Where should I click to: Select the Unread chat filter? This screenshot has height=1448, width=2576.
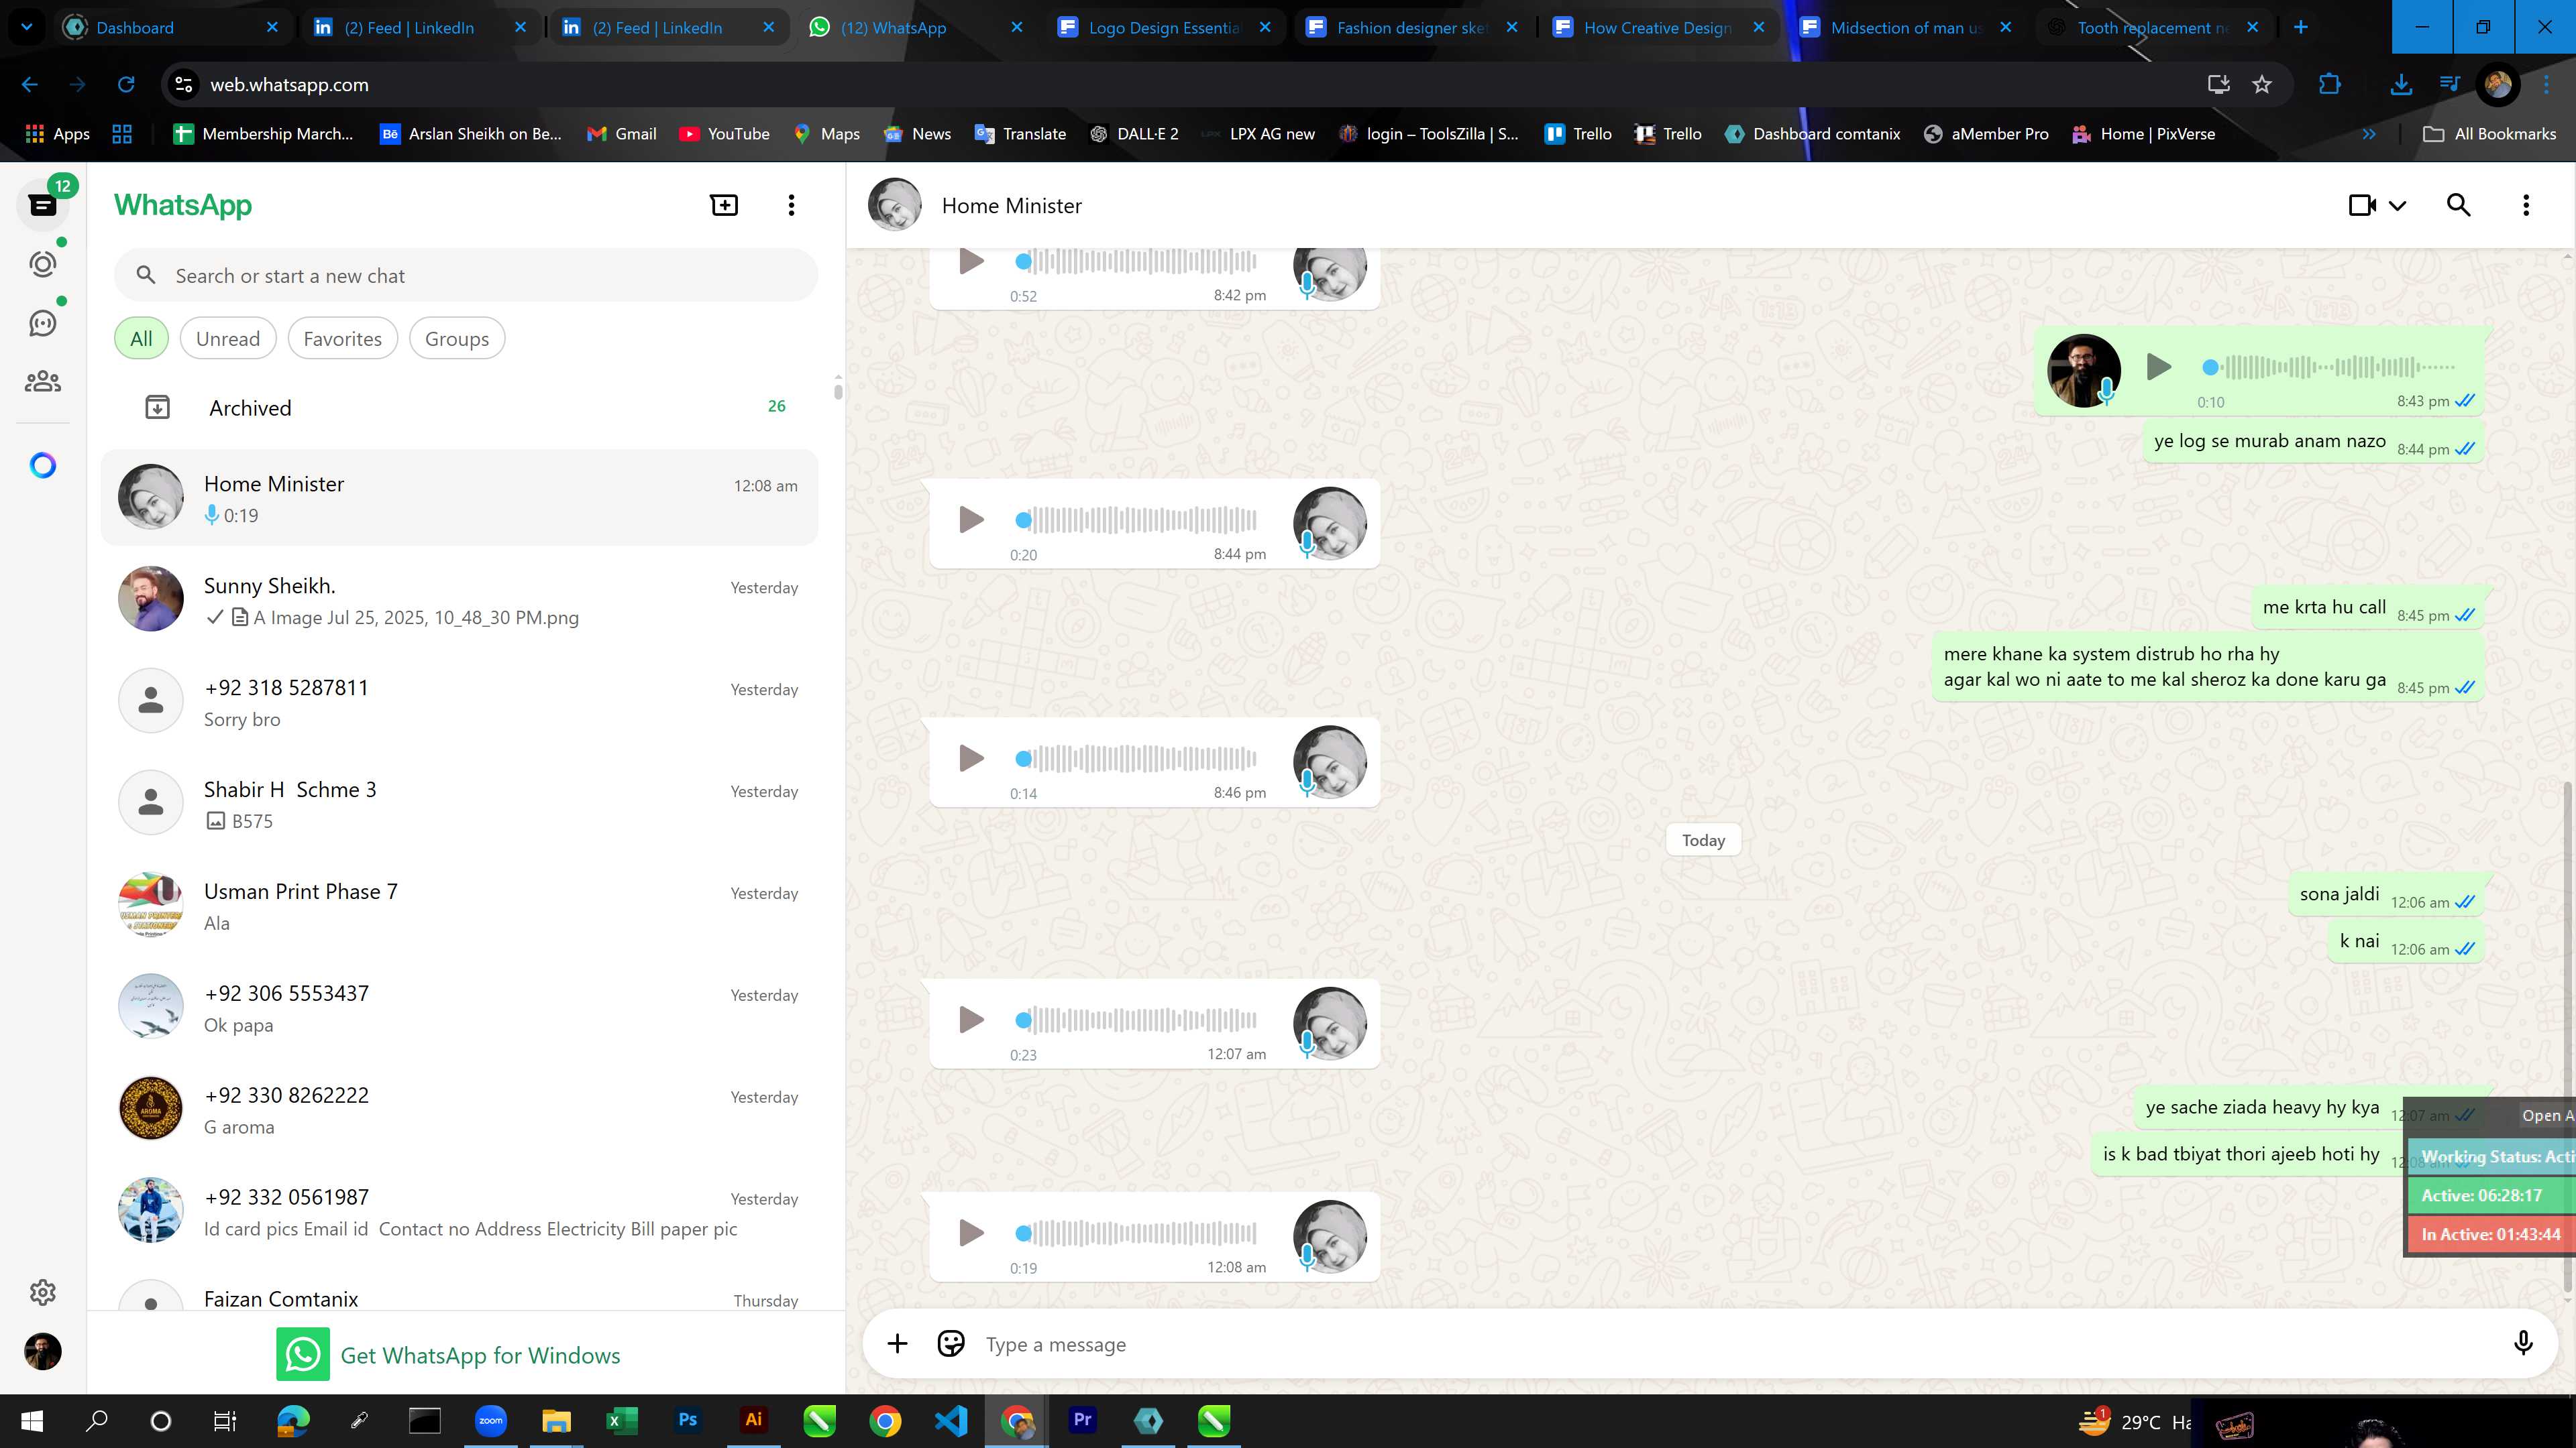228,339
